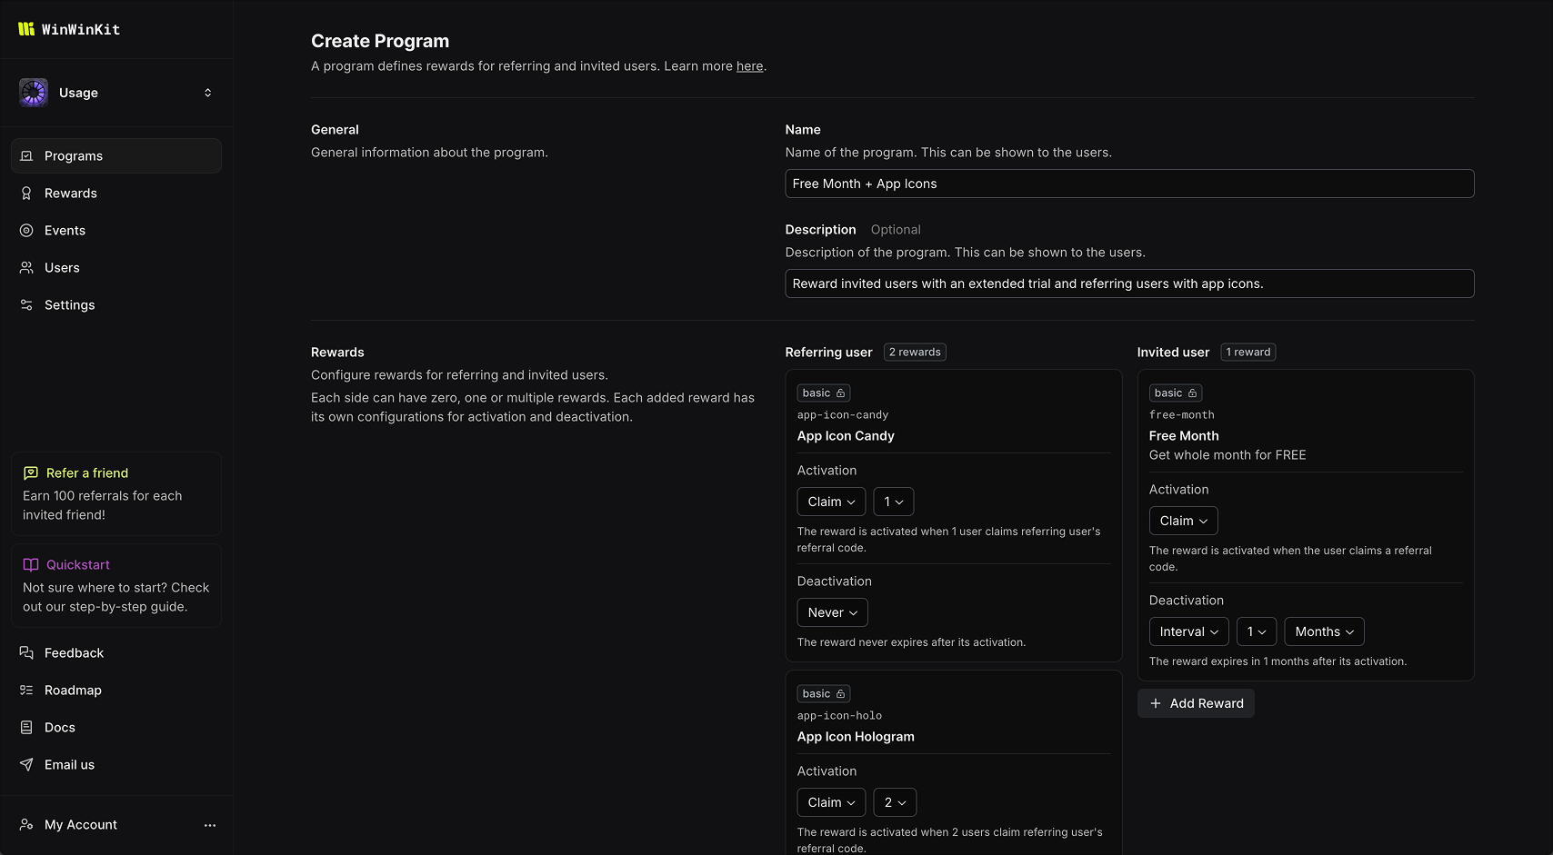Open Invited user Claim activation dropdown
This screenshot has width=1553, height=855.
coord(1183,522)
